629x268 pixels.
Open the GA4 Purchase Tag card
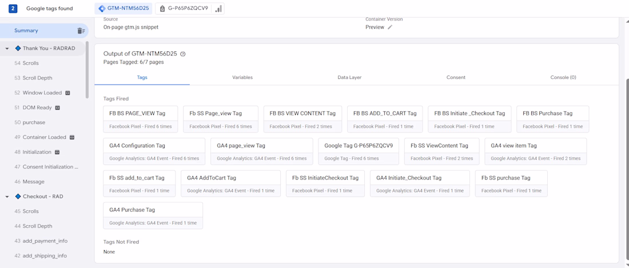[x=153, y=215]
